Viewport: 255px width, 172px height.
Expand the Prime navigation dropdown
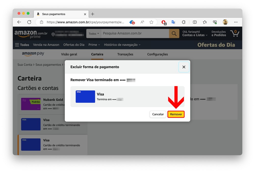point(94,45)
